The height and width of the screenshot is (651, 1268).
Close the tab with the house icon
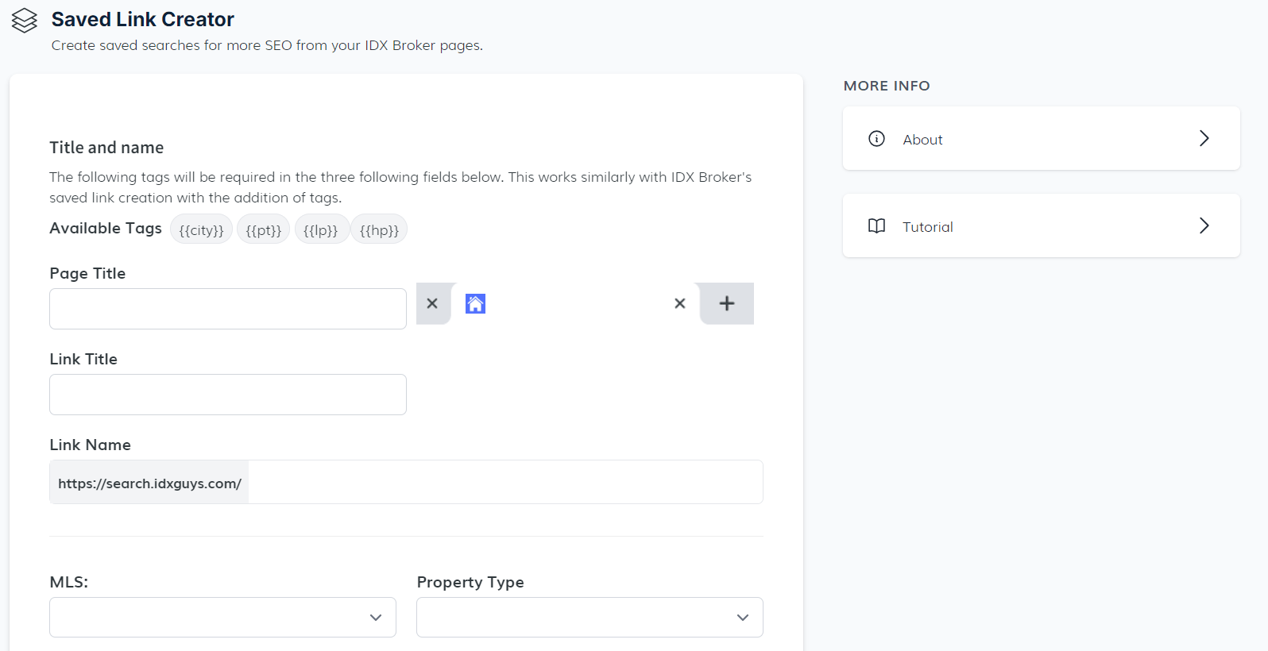tap(679, 303)
